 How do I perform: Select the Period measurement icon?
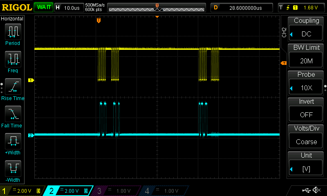[x=13, y=32]
